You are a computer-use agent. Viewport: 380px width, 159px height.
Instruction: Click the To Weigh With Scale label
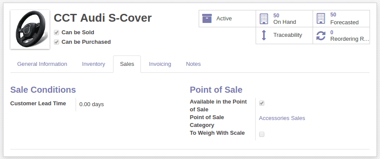point(217,133)
